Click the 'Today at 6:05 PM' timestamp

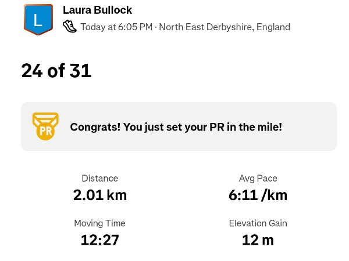(x=117, y=27)
